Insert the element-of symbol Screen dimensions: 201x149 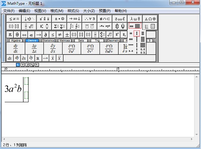coord(31,35)
